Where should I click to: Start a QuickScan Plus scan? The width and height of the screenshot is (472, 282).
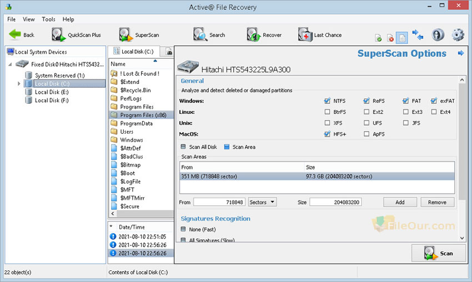click(76, 35)
